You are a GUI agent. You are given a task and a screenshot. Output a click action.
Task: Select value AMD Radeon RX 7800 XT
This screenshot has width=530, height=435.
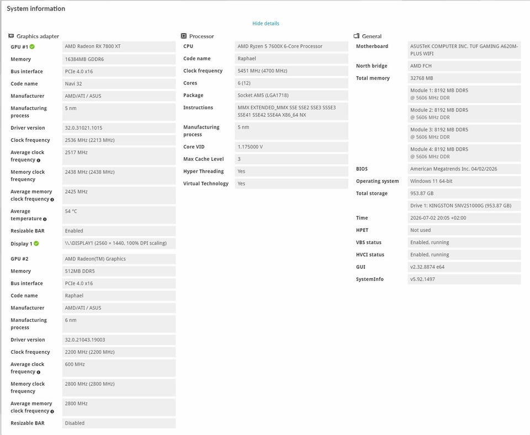tap(119, 46)
